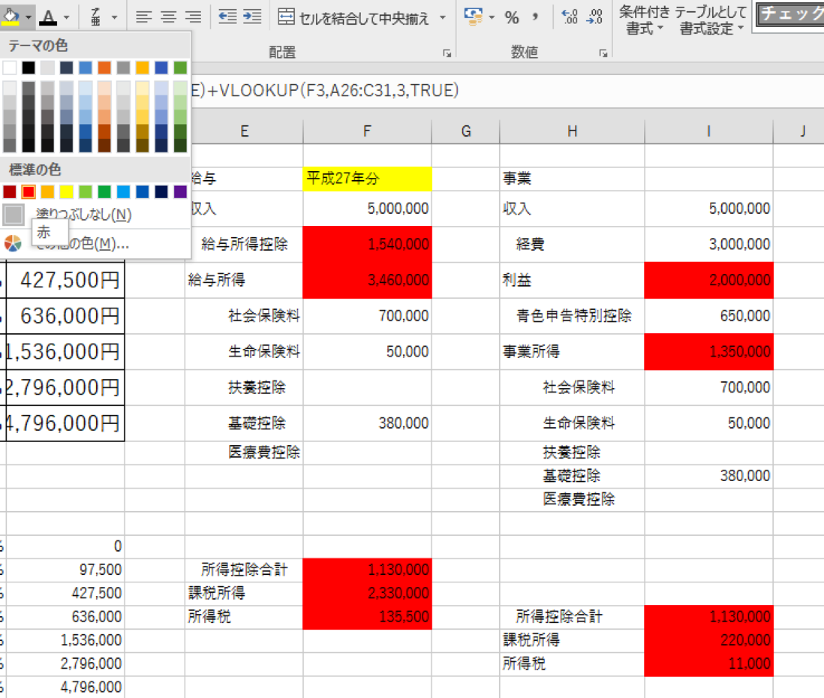Select the 2,000,000 利益 cell

[x=709, y=280]
